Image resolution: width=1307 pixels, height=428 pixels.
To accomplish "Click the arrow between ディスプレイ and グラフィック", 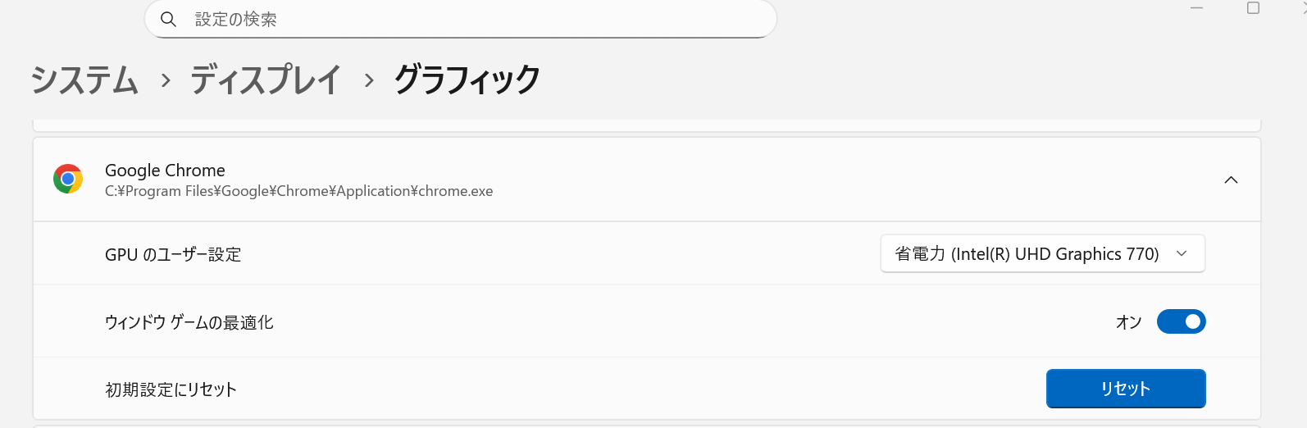I will pos(369,80).
